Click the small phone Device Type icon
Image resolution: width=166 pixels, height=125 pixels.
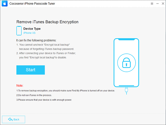[19, 31]
